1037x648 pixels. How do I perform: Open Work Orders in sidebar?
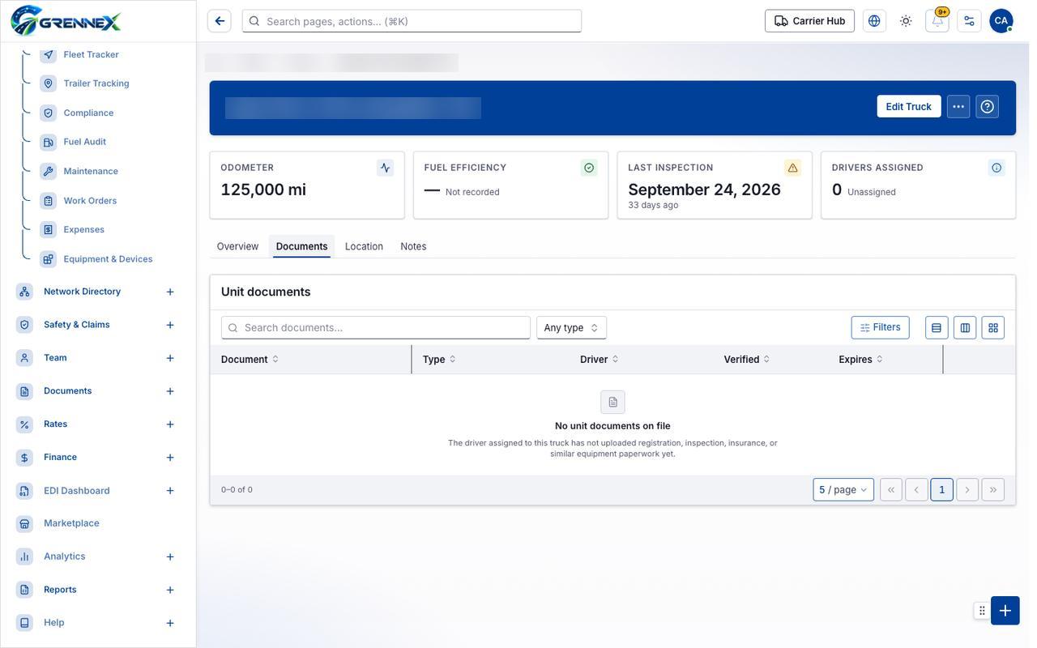pyautogui.click(x=90, y=200)
